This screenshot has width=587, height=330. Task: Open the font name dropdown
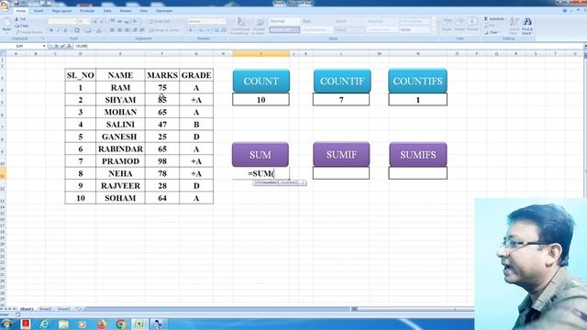[x=74, y=21]
